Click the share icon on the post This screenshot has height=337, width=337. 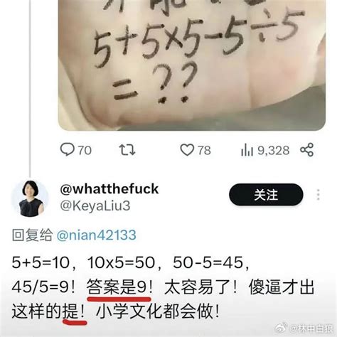(x=307, y=149)
